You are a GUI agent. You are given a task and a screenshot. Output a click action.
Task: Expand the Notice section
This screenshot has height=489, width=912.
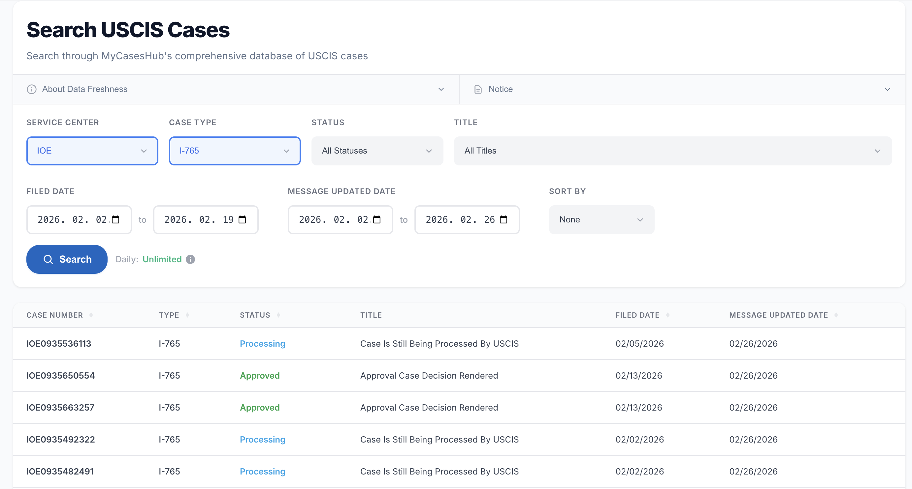(x=682, y=89)
